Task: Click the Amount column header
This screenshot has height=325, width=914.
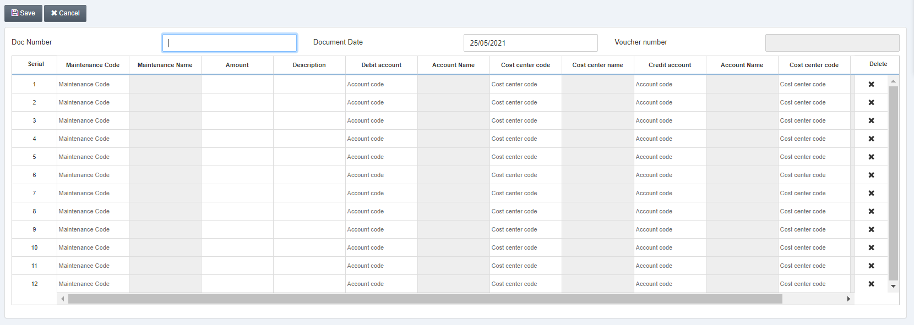Action: [x=237, y=65]
